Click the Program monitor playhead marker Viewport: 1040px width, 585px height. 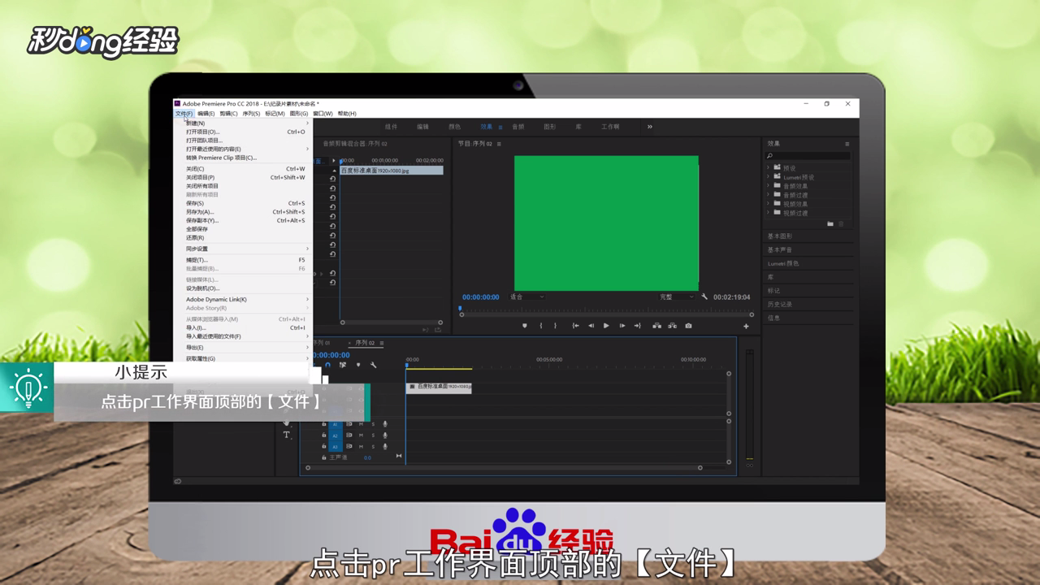click(460, 308)
